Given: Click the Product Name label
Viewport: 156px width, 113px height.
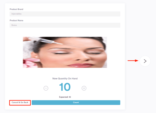Looking at the screenshot, I should [x=17, y=21].
